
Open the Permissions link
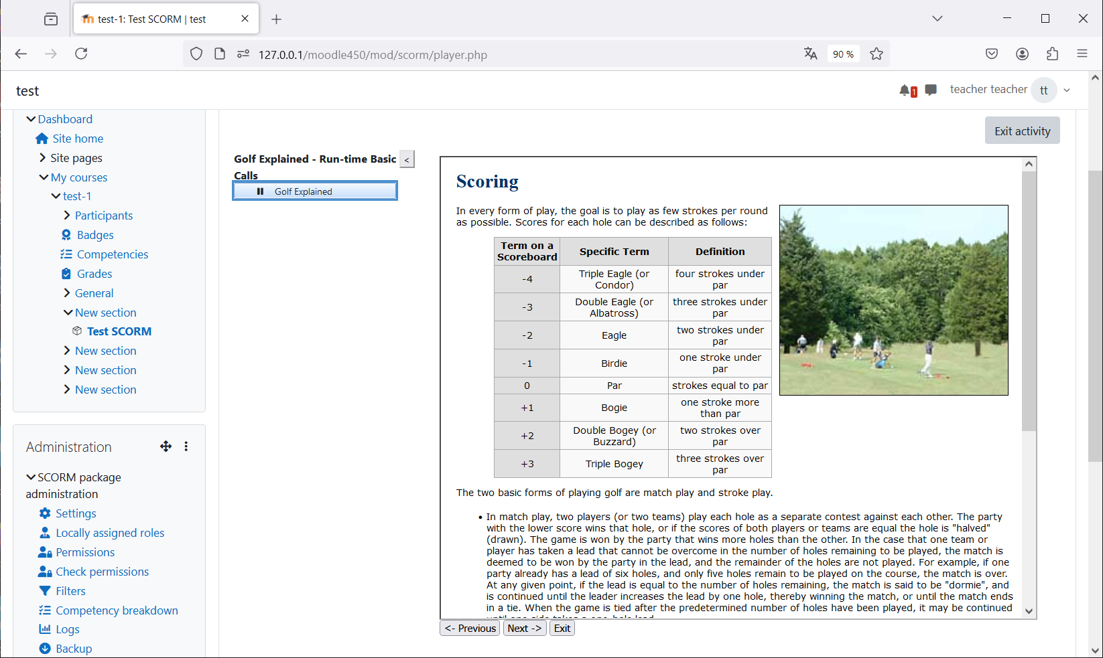pos(85,552)
